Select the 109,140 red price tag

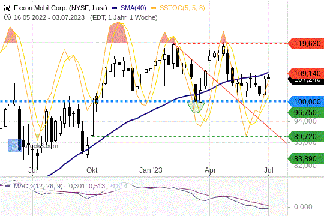(x=305, y=73)
